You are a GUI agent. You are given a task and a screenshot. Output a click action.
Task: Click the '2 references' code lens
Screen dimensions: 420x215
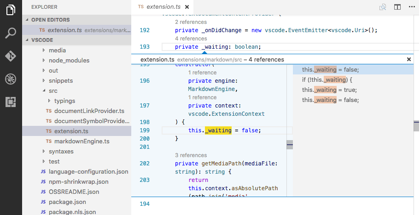pos(191,22)
